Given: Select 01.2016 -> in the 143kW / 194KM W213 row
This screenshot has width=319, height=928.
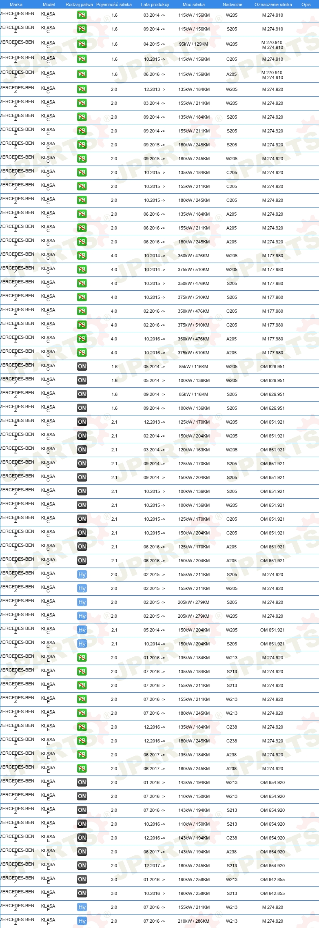Looking at the screenshot, I should (154, 782).
